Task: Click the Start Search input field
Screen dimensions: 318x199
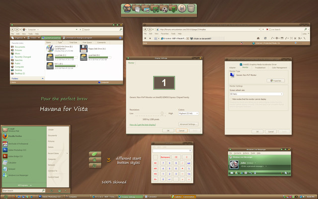Action: click(23, 191)
